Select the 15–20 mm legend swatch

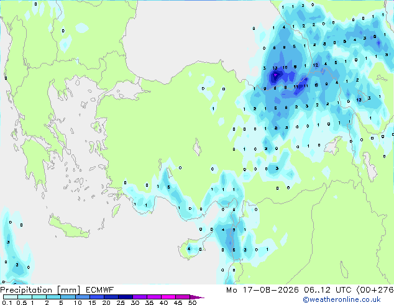pos(96,297)
